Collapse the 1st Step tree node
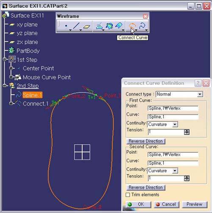Screen dimensions: 212x213 tap(5, 59)
